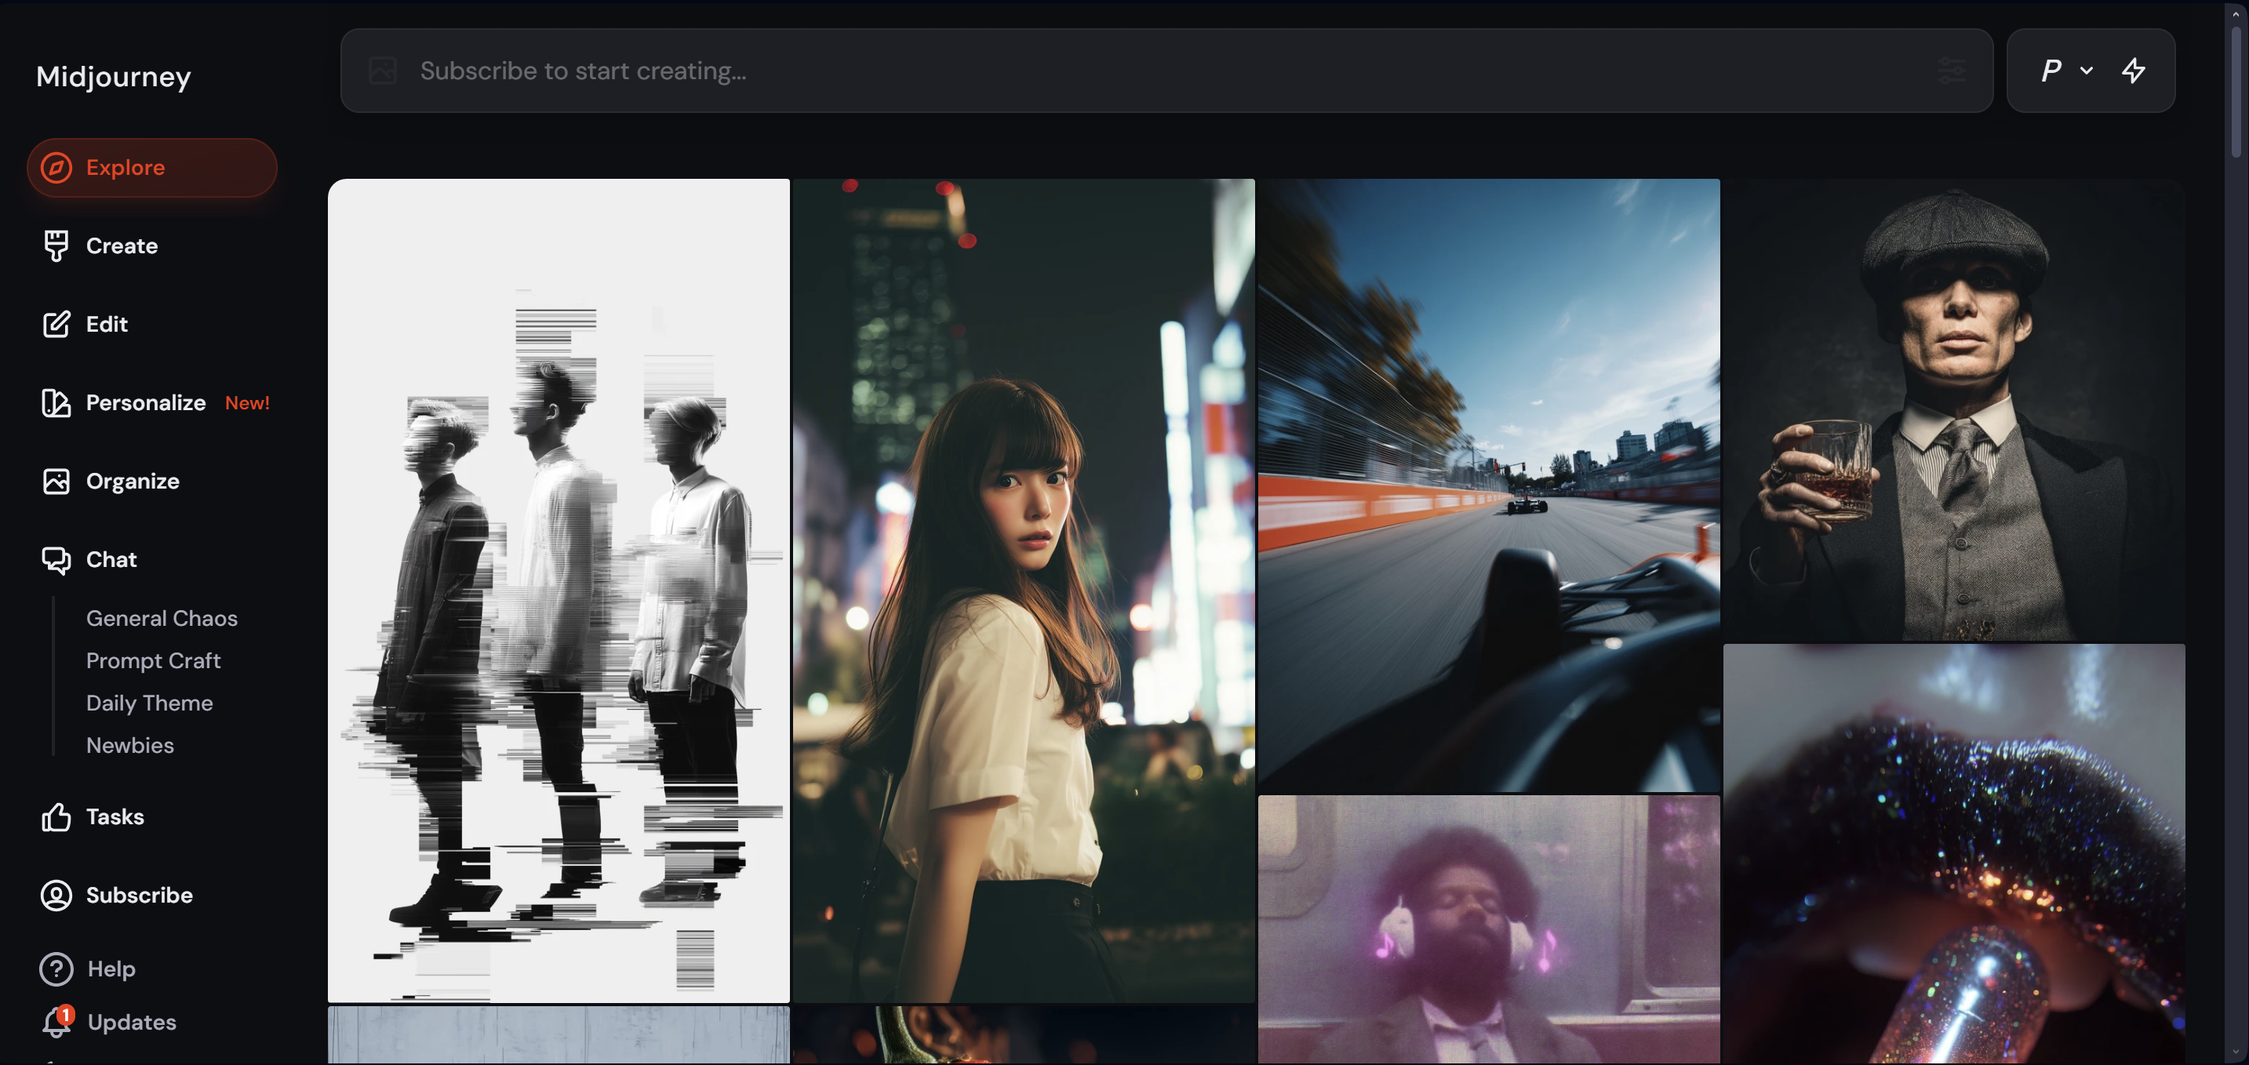Go to the Create section
This screenshot has height=1065, width=2249.
[x=122, y=246]
